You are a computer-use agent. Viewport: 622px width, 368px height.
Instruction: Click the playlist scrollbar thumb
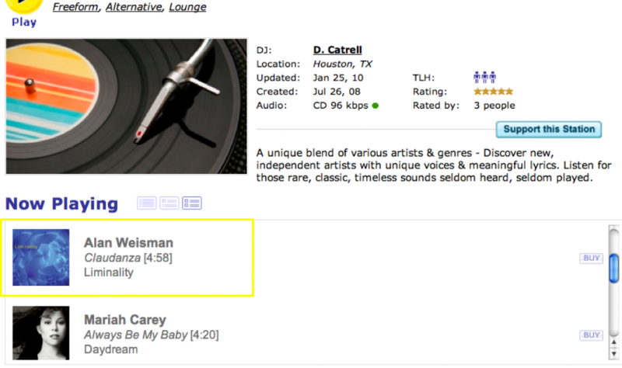point(613,268)
